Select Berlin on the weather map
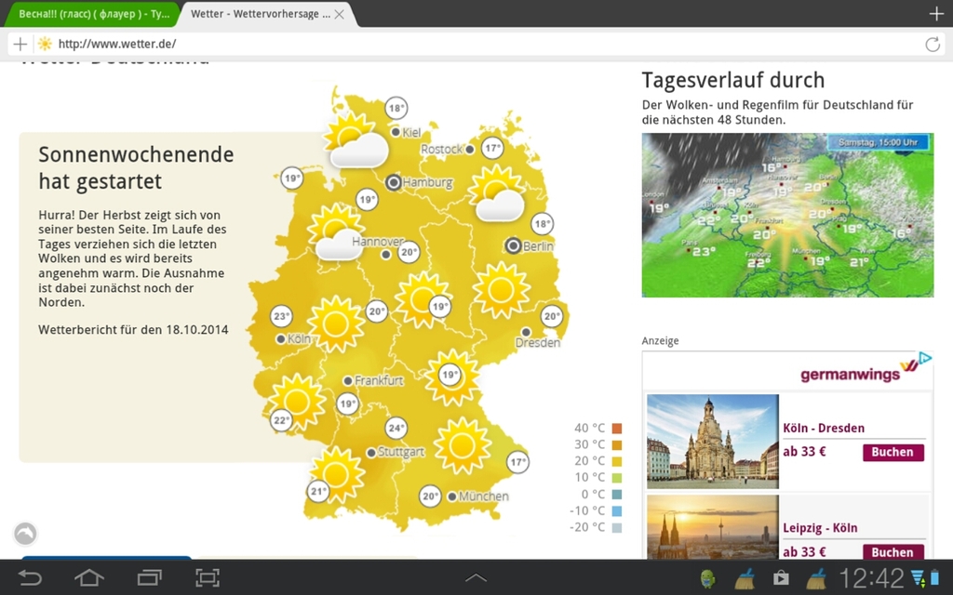The height and width of the screenshot is (595, 953). point(513,245)
